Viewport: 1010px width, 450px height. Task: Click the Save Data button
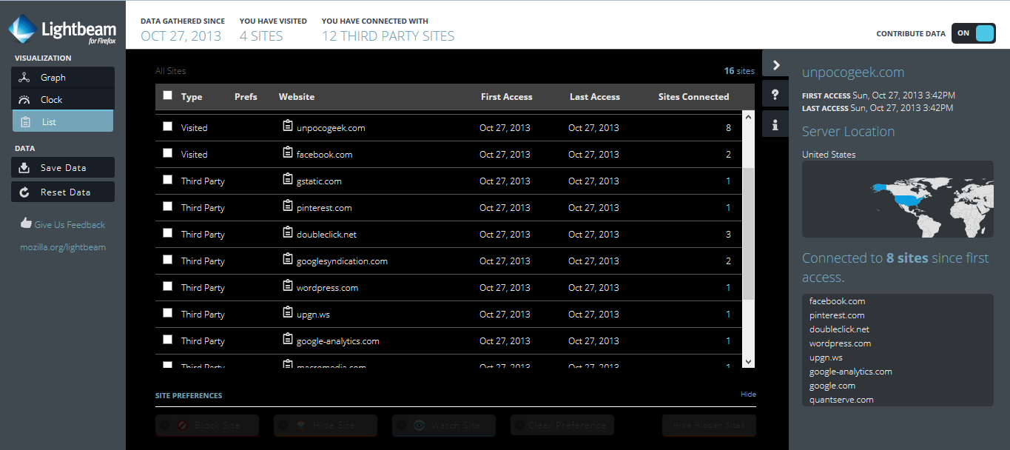pyautogui.click(x=63, y=168)
